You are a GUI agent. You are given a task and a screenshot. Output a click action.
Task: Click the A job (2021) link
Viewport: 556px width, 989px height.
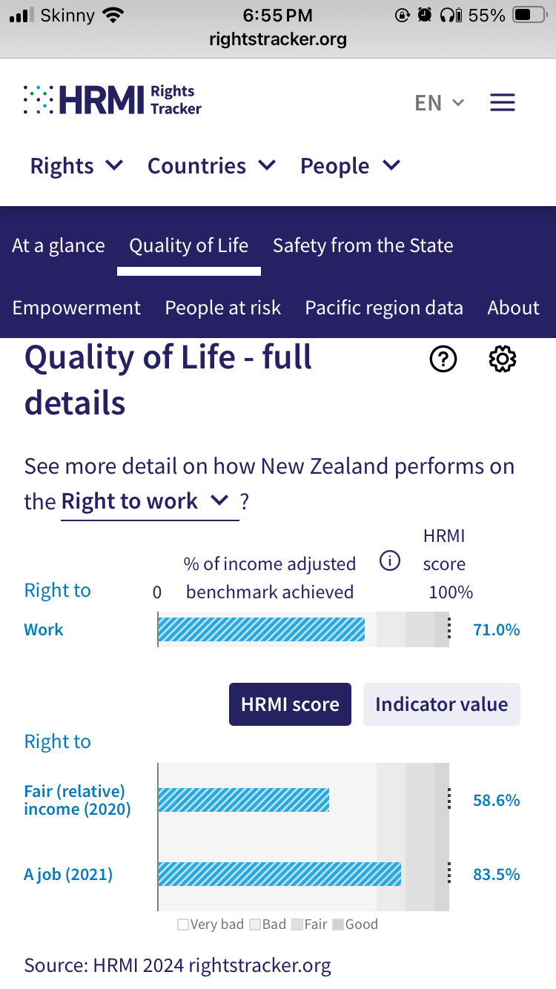(x=68, y=874)
